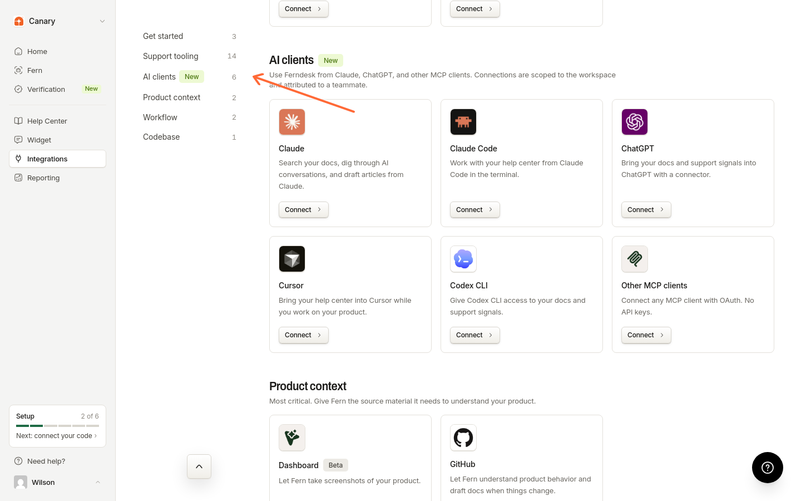This screenshot has height=501, width=801.
Task: Click the Codex CLI cloud icon
Action: click(463, 259)
